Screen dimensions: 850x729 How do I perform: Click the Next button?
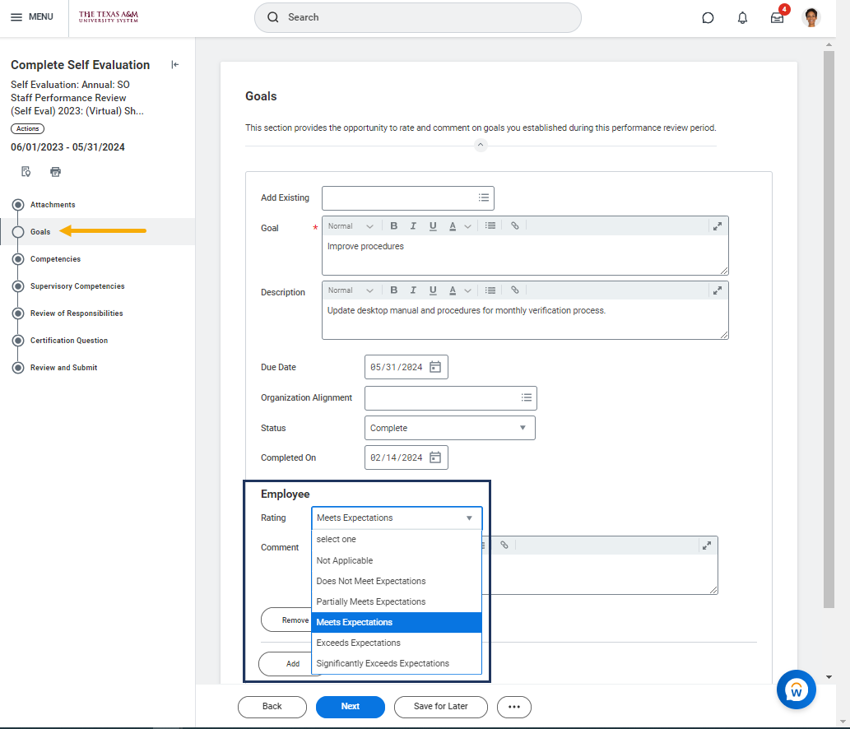click(x=350, y=707)
